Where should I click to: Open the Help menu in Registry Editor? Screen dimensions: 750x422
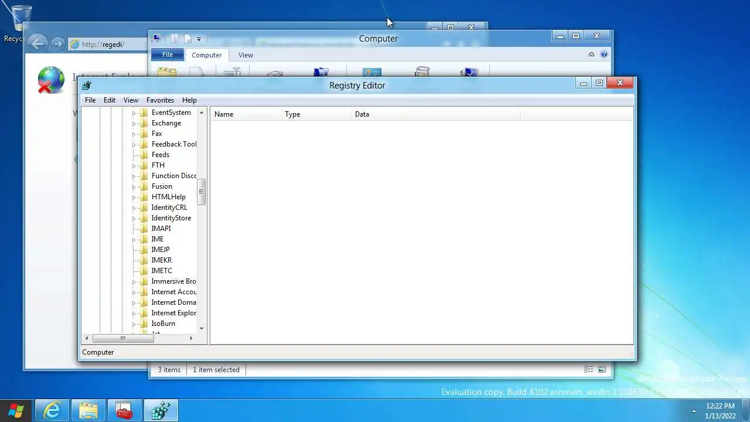tap(189, 100)
